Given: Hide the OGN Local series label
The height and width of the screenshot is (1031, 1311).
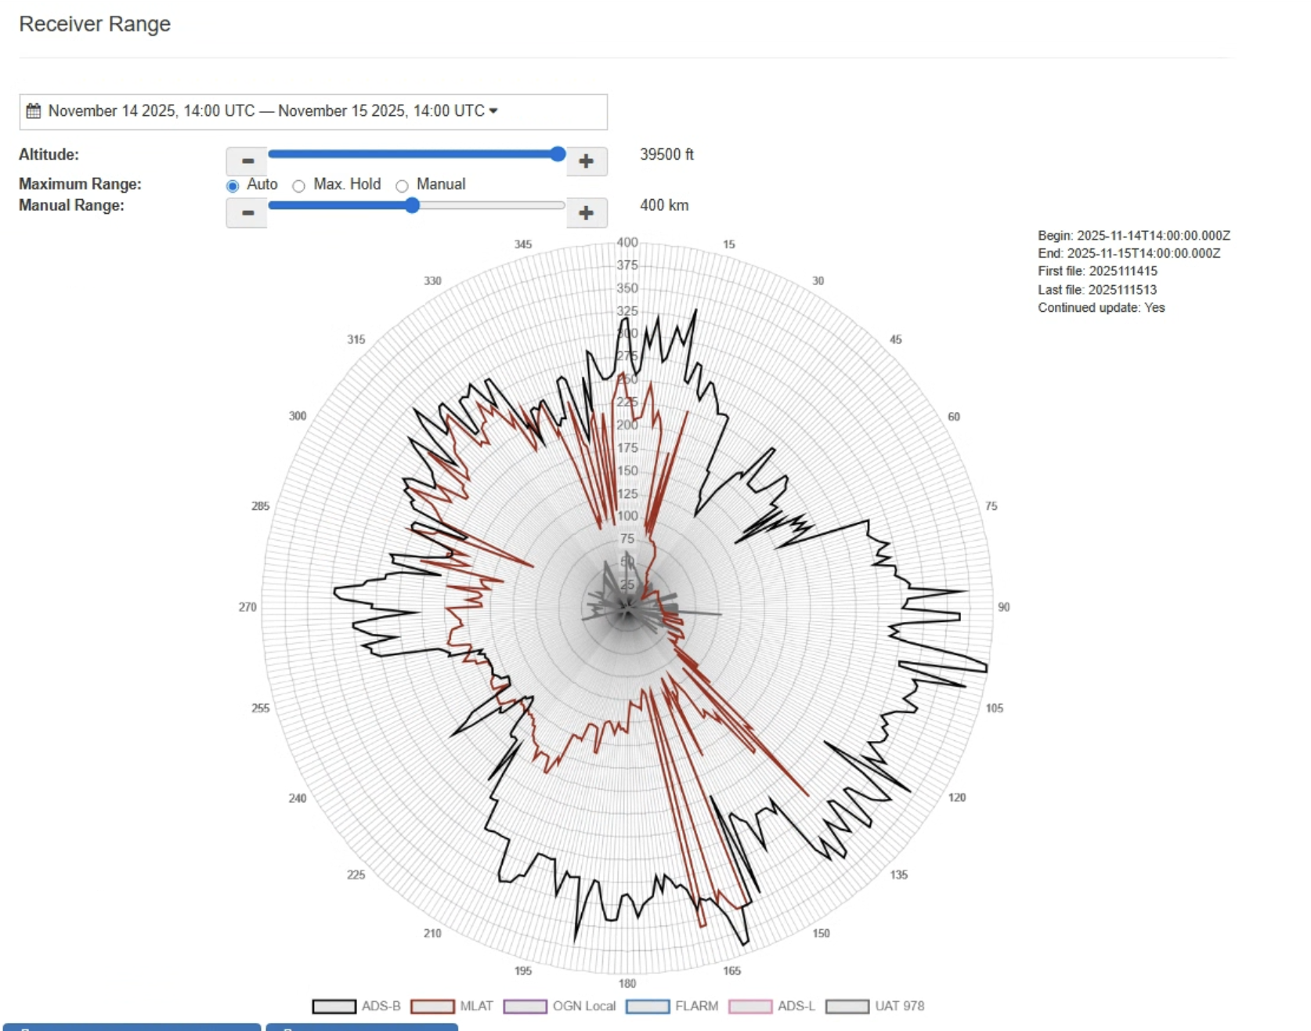Looking at the screenshot, I should pyautogui.click(x=583, y=1007).
